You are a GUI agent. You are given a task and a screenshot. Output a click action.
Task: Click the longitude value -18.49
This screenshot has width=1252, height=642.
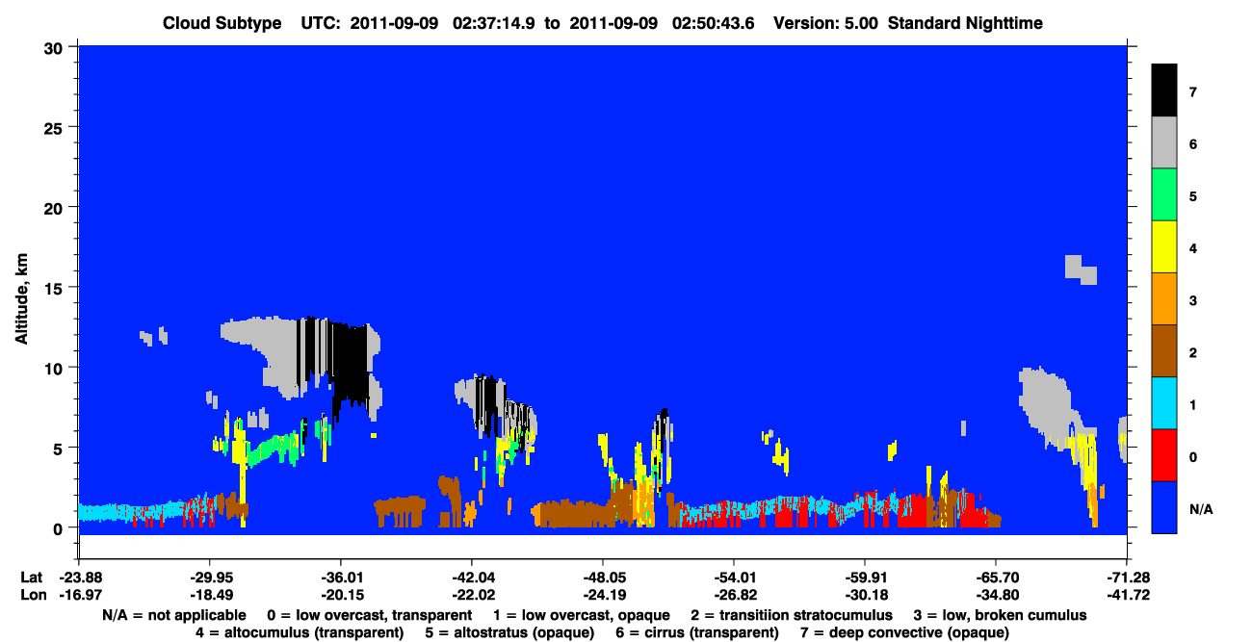pyautogui.click(x=209, y=594)
